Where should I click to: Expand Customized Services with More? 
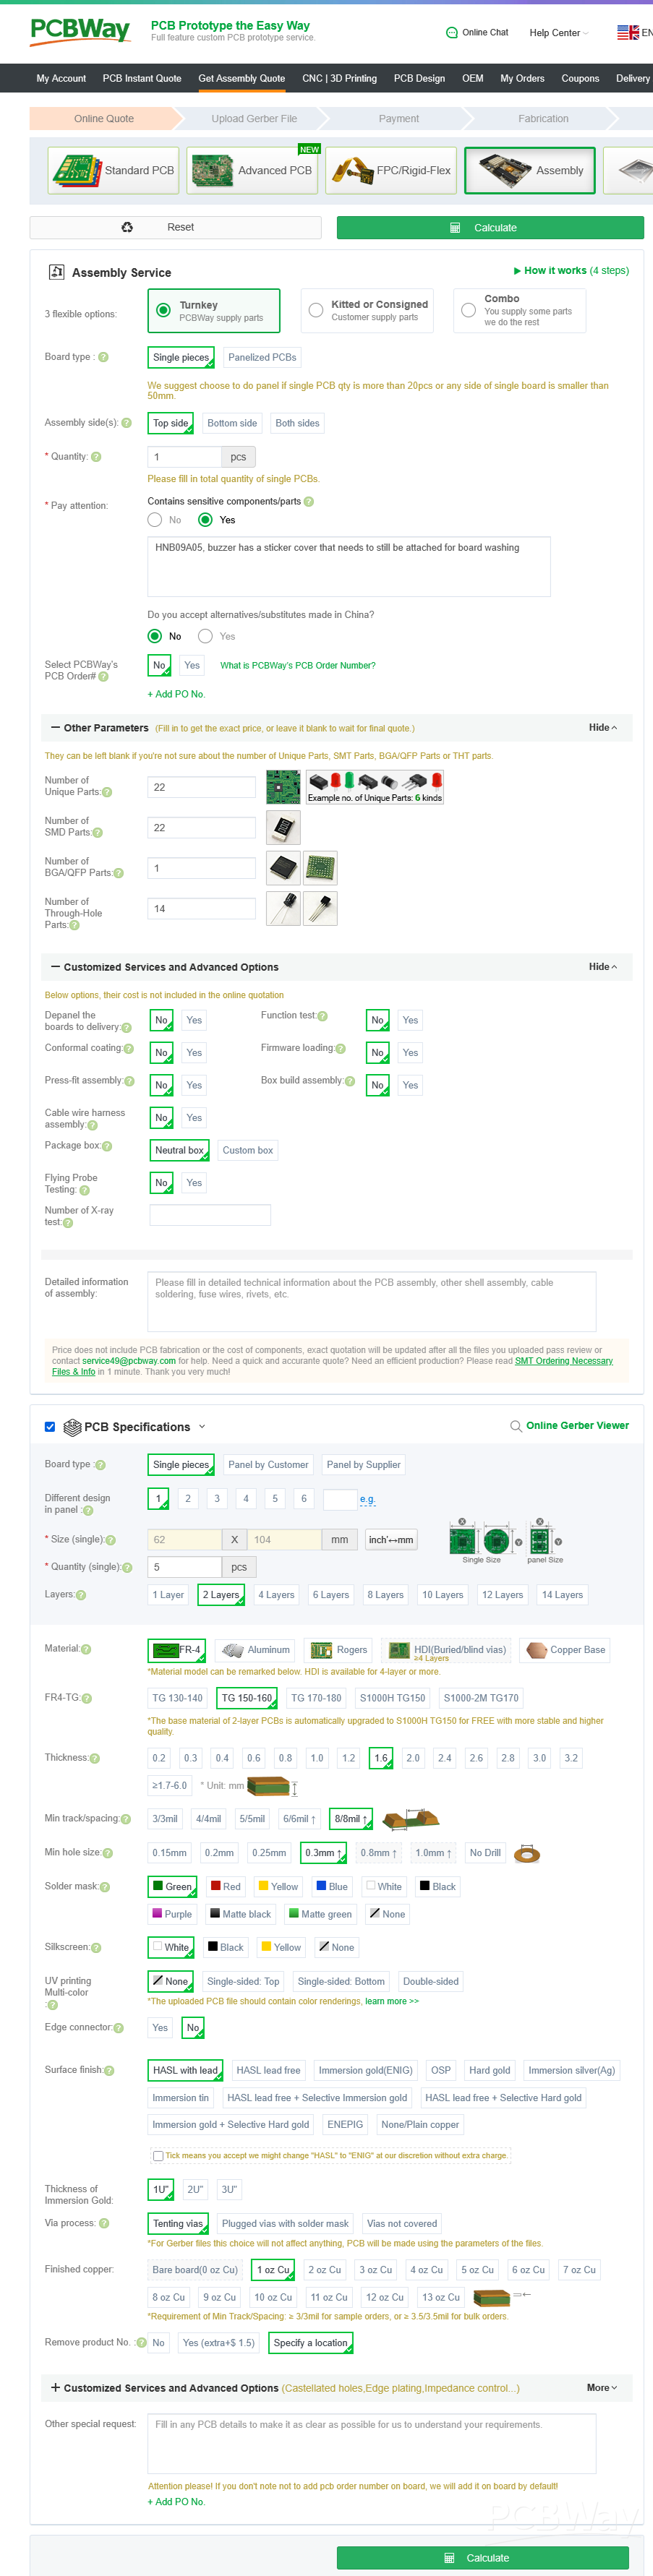pos(601,2387)
